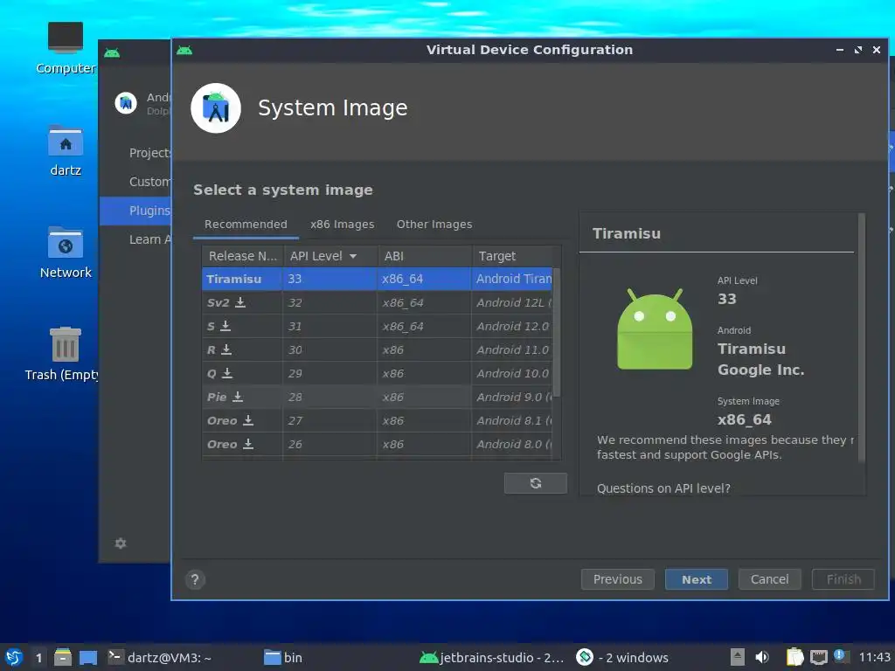Click the notification alert tray icon

(840, 655)
